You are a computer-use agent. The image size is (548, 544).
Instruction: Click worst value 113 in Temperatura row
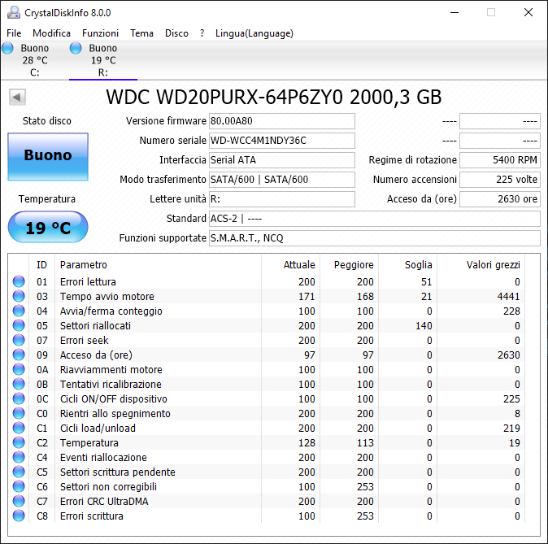365,443
